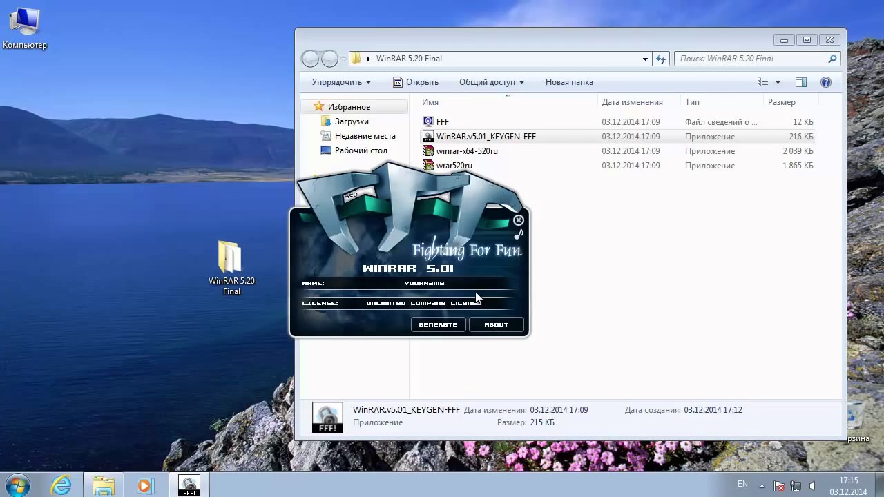This screenshot has height=497, width=884.
Task: Launch Internet Explorer from the taskbar
Action: [61, 485]
